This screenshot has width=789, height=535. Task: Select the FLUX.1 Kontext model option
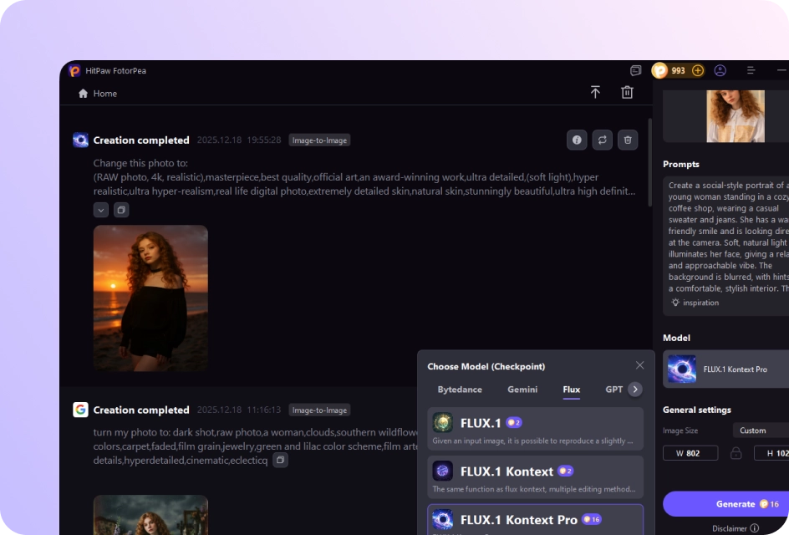[x=535, y=476]
